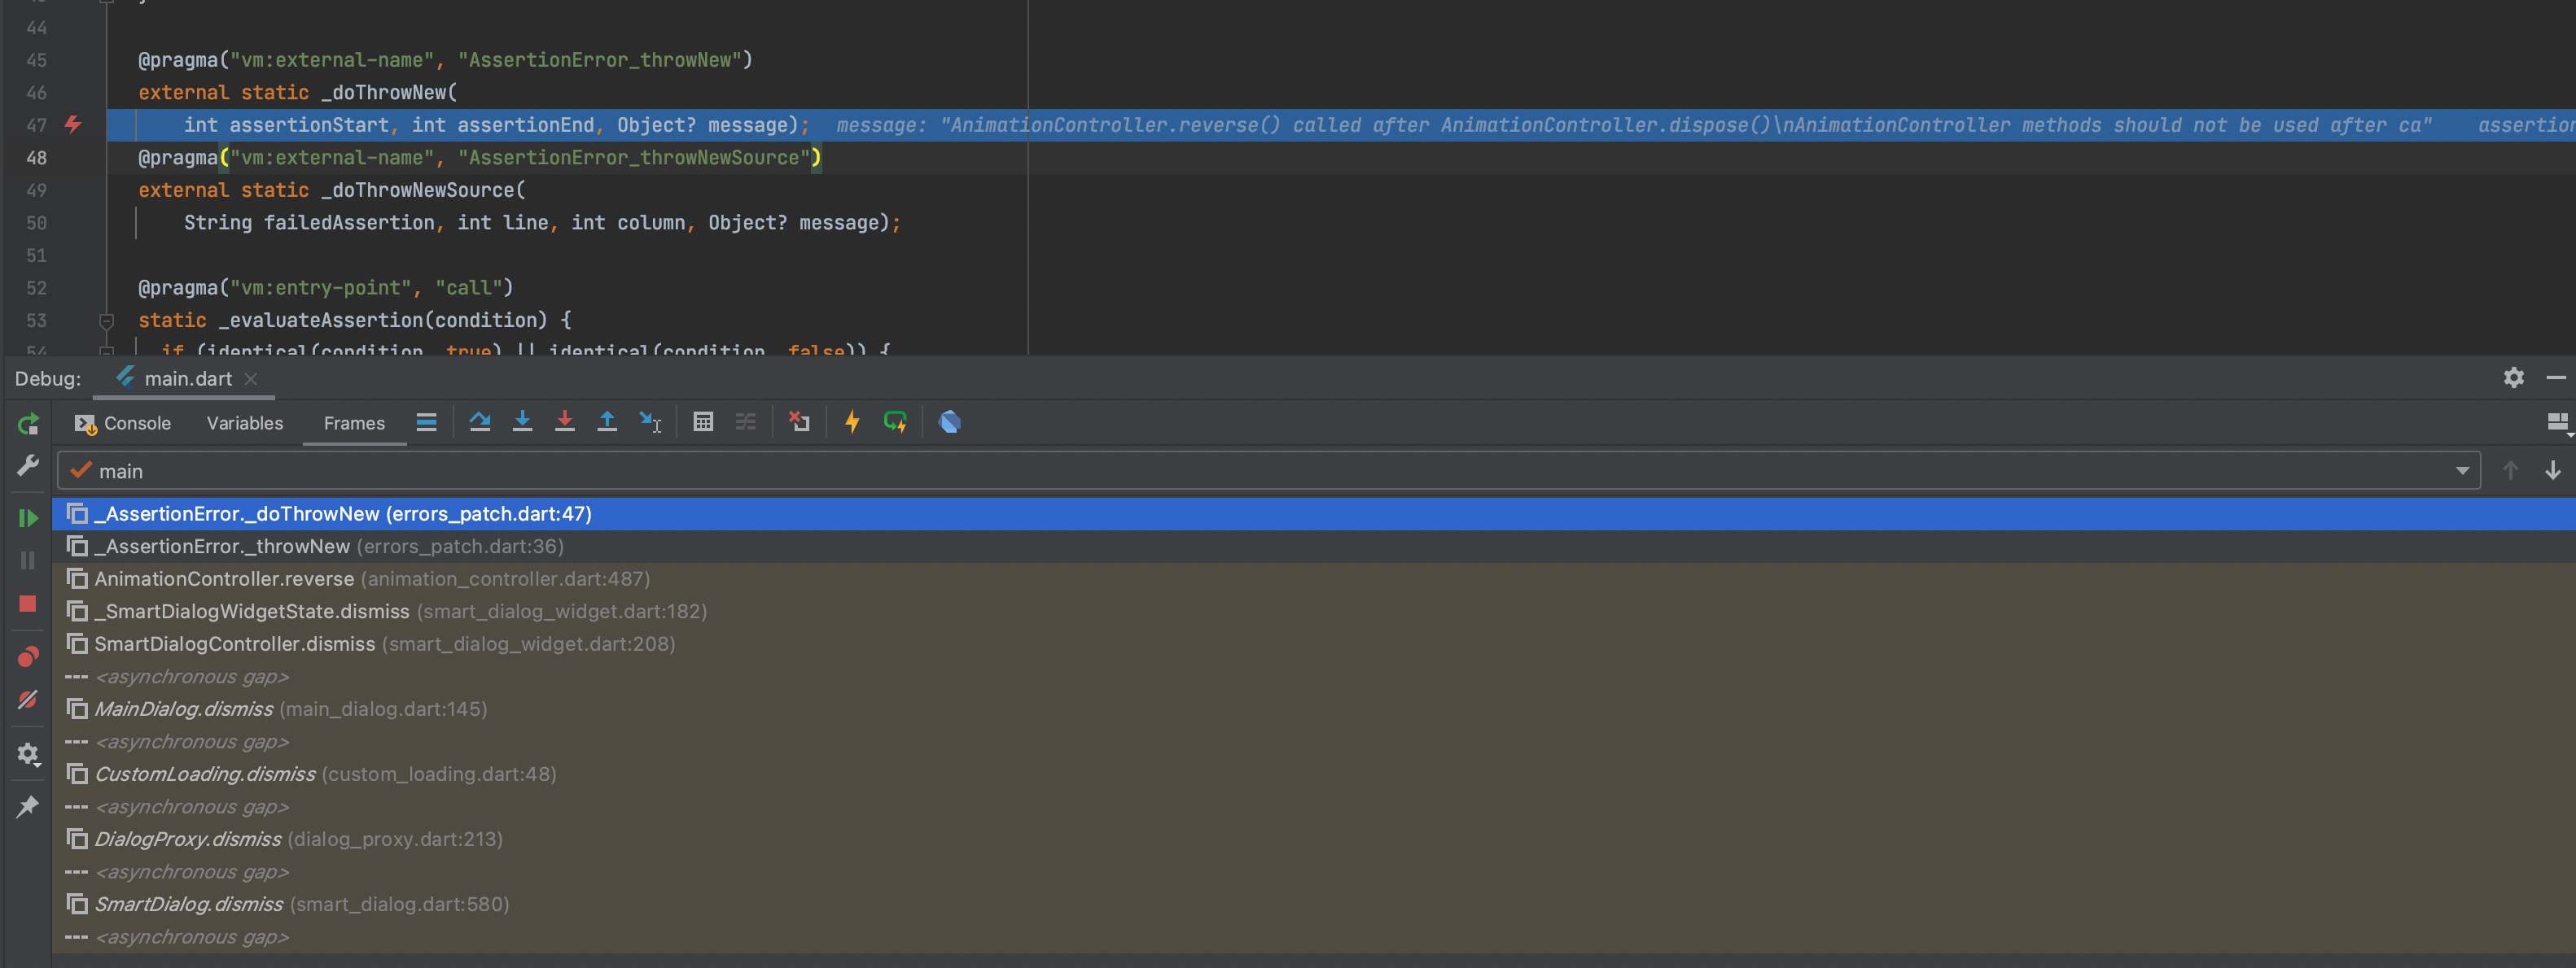Screen dimensions: 2576x968
Task: View all breakpoints
Action: point(28,656)
